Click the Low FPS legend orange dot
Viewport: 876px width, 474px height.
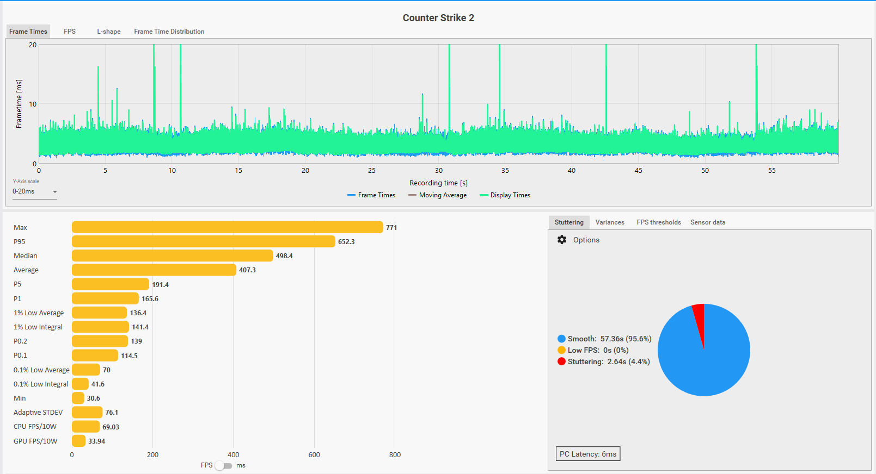point(561,350)
